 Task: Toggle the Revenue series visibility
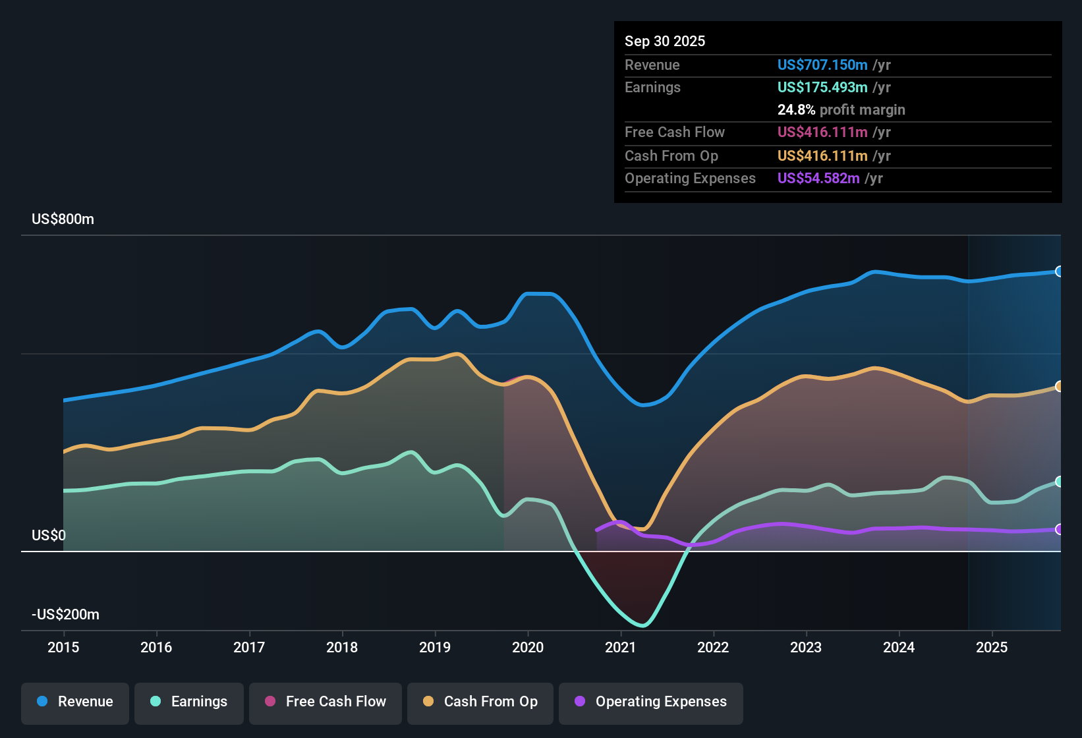[x=74, y=702]
